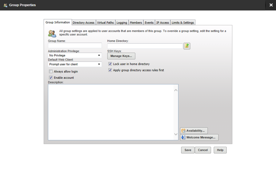Save the group settings

[x=188, y=150]
